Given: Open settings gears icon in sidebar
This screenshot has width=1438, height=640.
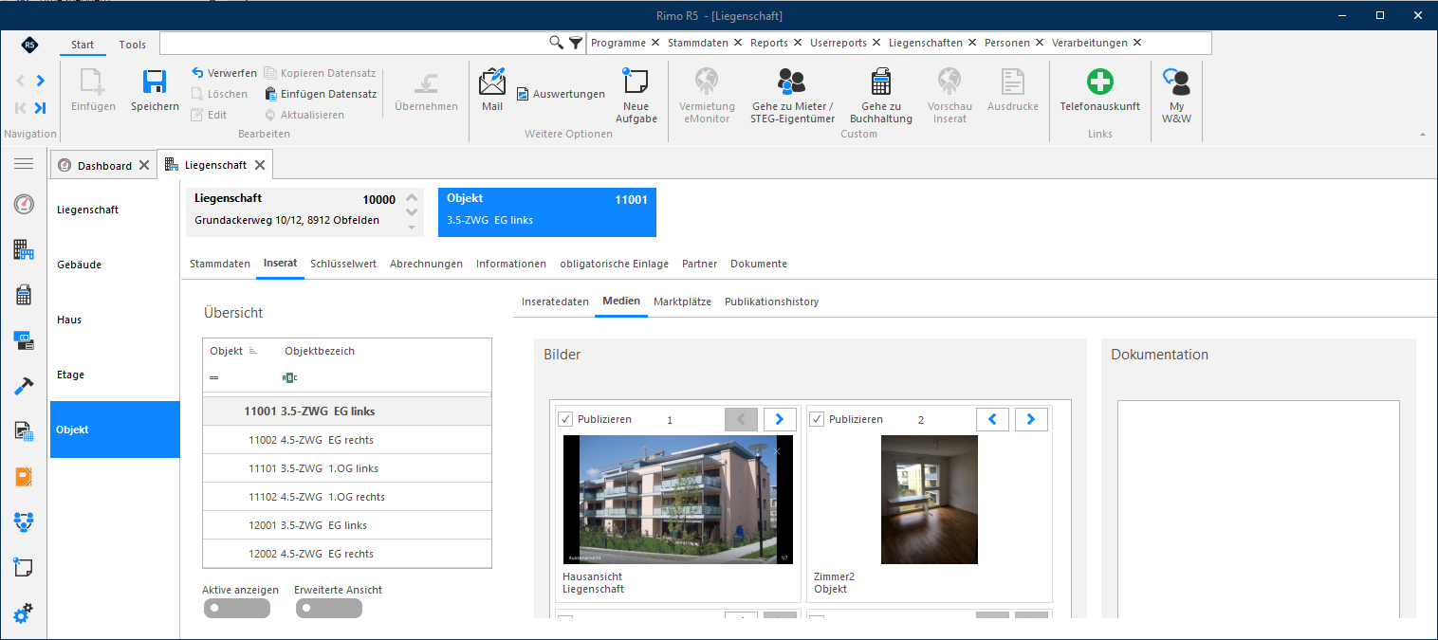Looking at the screenshot, I should coord(24,613).
